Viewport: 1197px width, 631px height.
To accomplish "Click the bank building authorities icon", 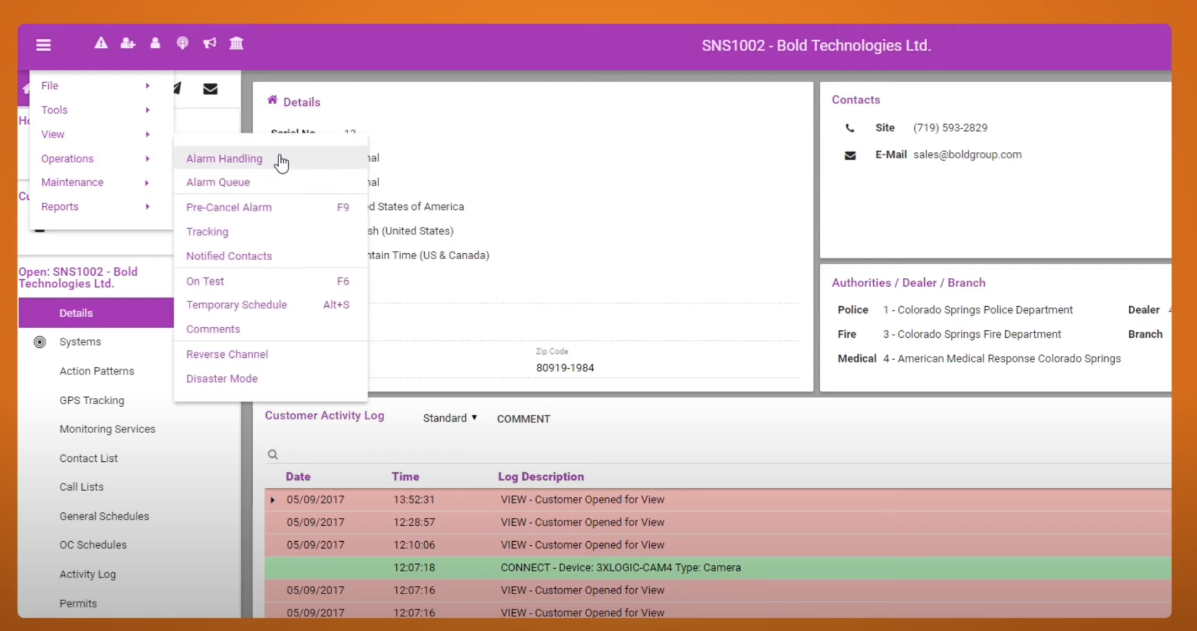I will click(236, 43).
